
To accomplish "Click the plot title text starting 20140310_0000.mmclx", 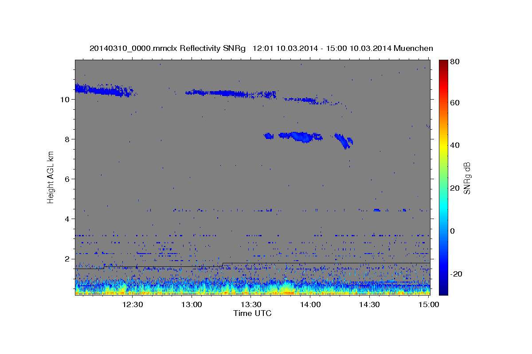I will [261, 48].
